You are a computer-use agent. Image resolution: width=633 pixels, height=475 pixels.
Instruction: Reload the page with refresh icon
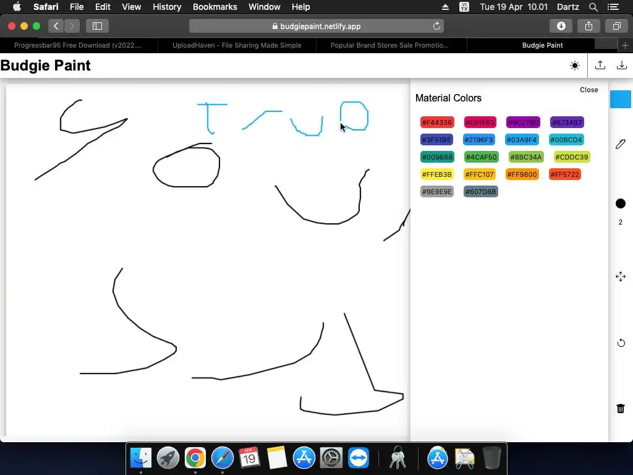(x=436, y=26)
